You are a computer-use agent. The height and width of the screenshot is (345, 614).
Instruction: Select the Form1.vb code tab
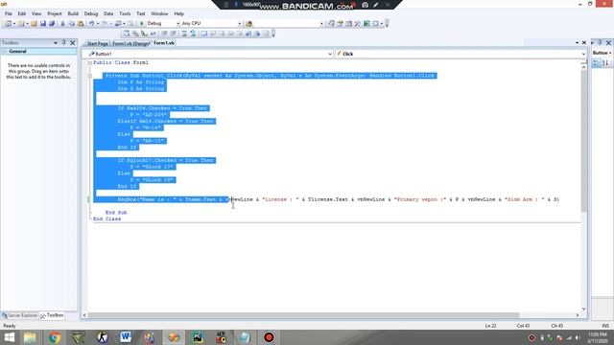(x=164, y=43)
